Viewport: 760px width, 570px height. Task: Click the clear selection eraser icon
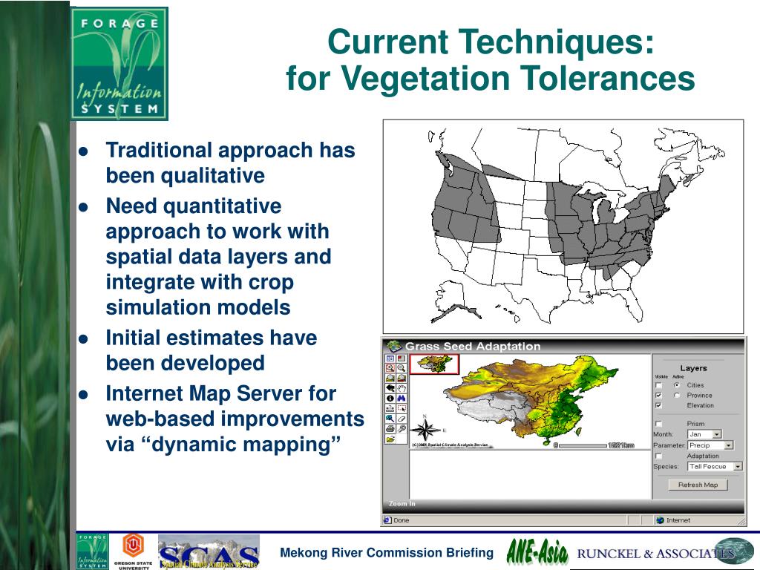(x=402, y=419)
